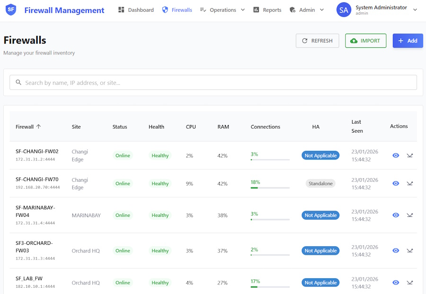
Task: Click the eye icon for SF-MARINABAY-FW04
Action: click(396, 215)
